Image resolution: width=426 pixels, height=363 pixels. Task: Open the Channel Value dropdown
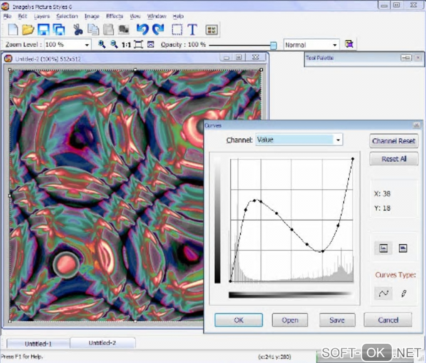338,140
